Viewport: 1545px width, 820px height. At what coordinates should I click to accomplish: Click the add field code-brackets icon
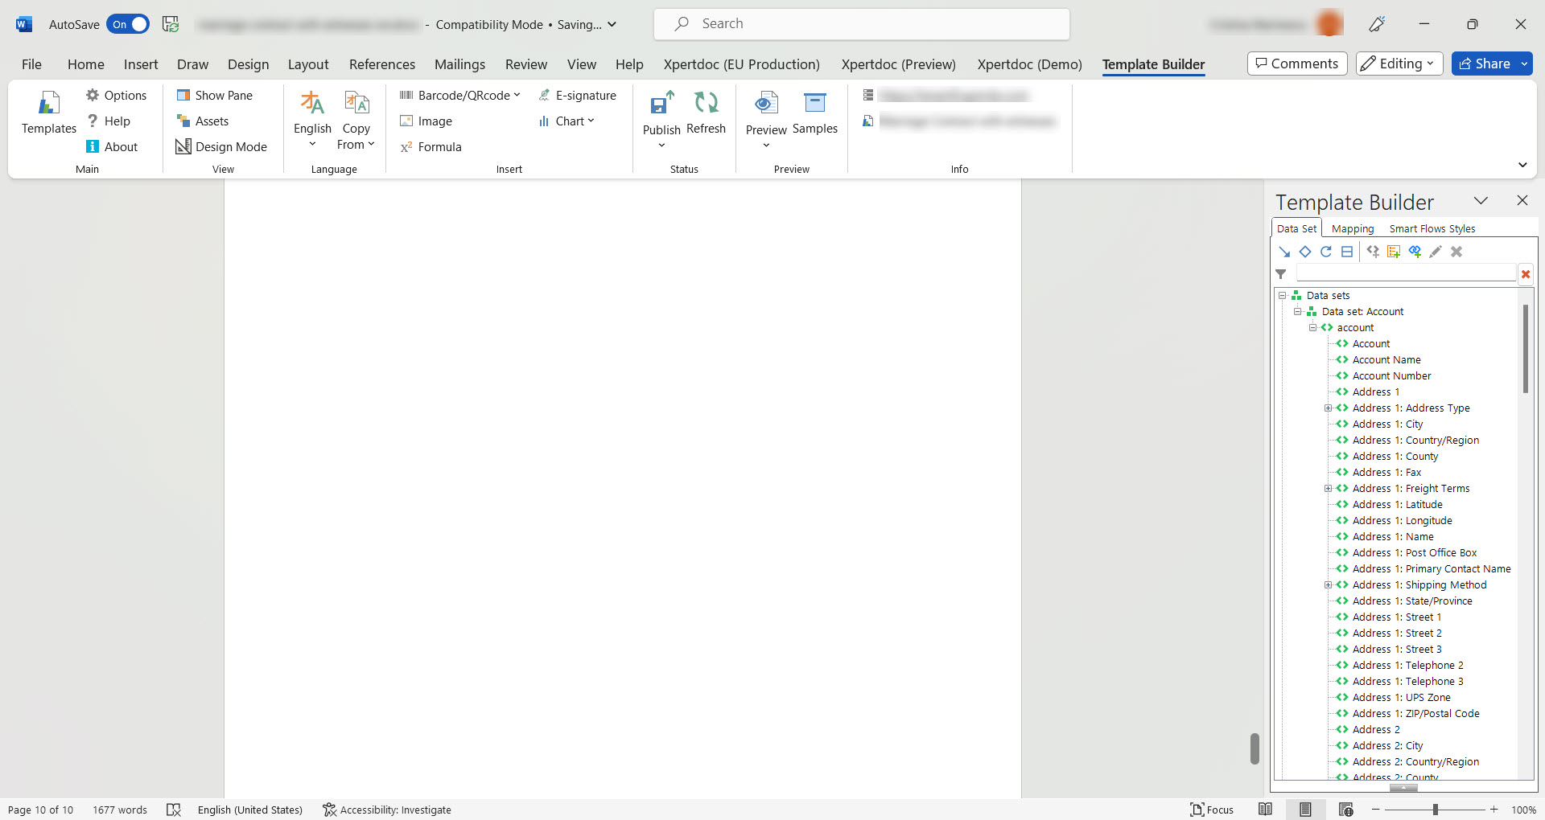1373,252
